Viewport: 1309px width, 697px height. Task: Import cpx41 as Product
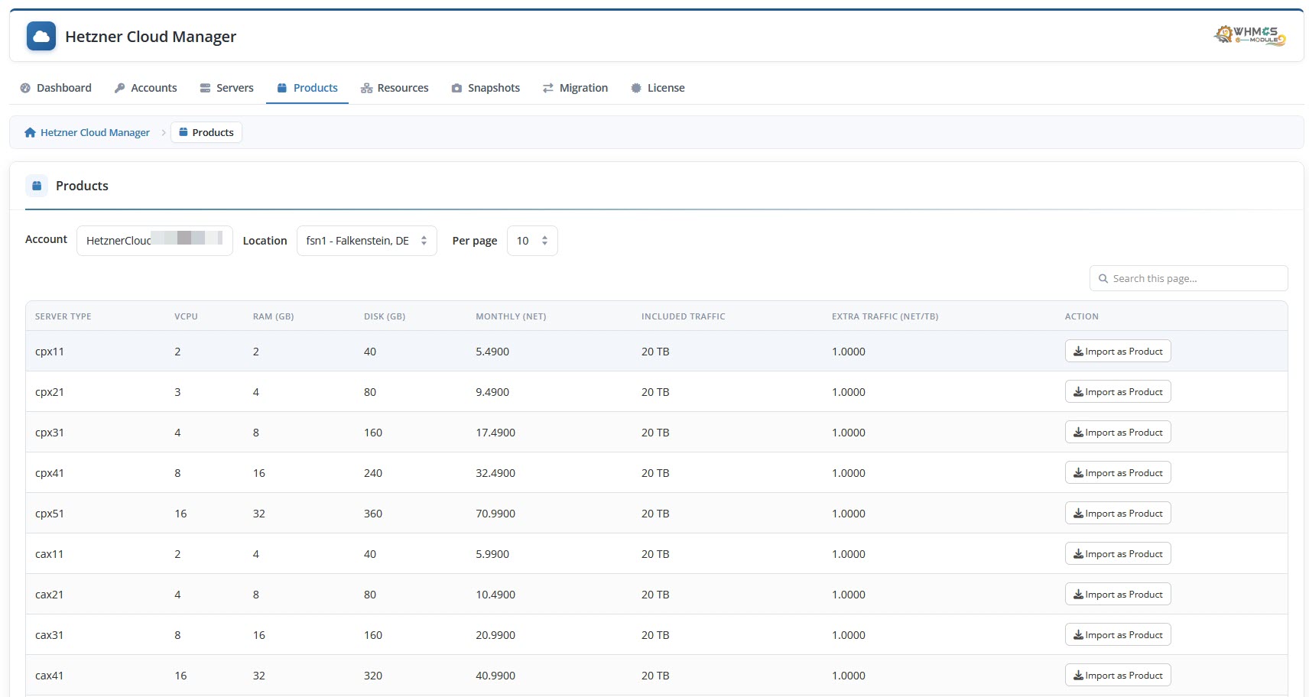click(x=1118, y=473)
